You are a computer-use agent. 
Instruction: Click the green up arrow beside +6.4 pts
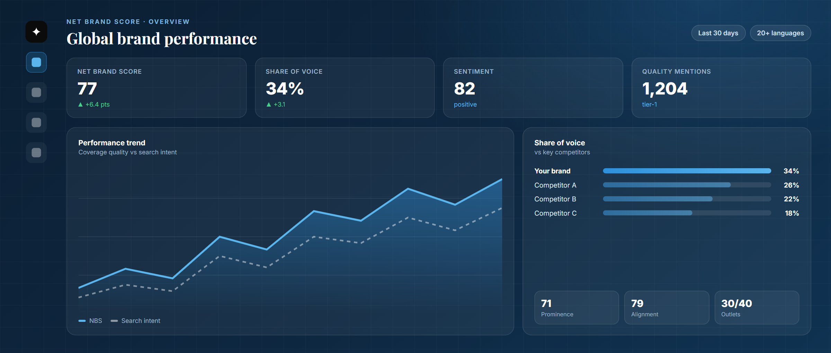pyautogui.click(x=80, y=105)
